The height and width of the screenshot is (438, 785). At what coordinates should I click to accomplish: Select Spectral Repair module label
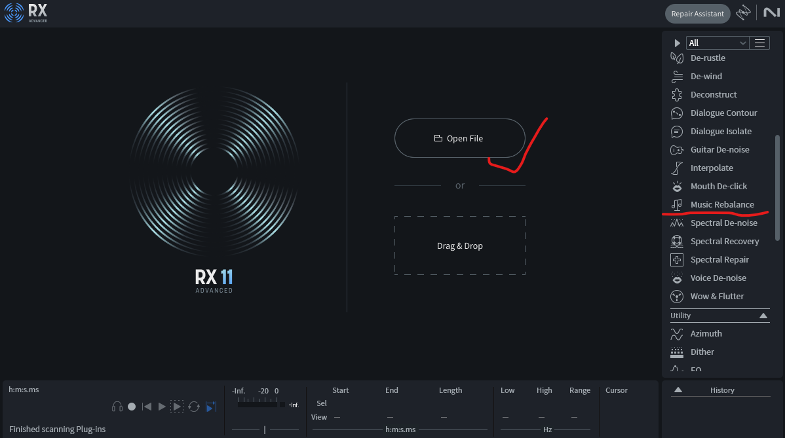click(x=719, y=260)
